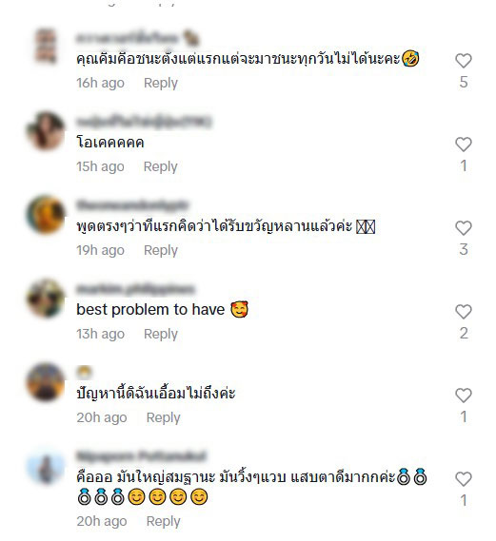Image resolution: width=496 pixels, height=541 pixels.
Task: Tap the heart on the 19h ago comment
Action: 464,228
